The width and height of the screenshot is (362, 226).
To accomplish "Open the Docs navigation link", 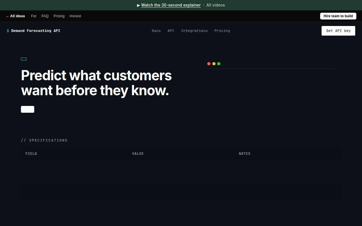I will coord(156,31).
